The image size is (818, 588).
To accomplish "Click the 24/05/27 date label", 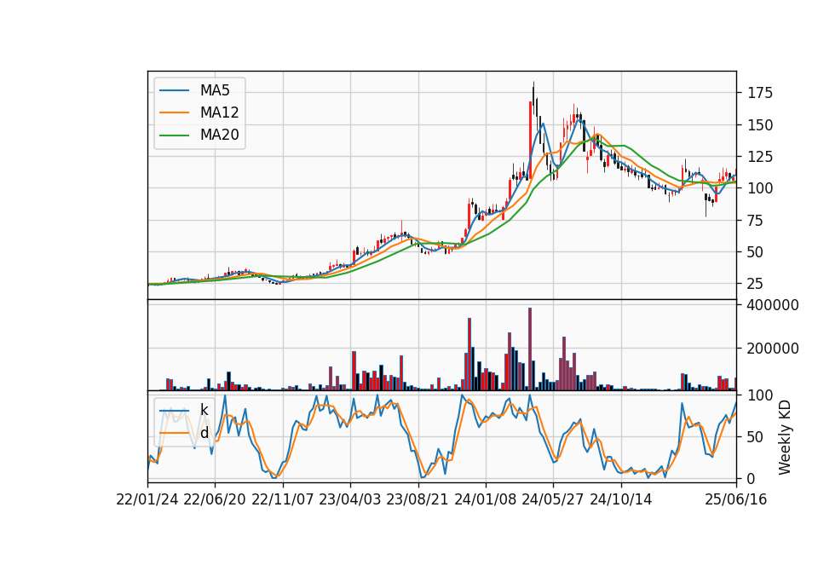I will 553,500.
